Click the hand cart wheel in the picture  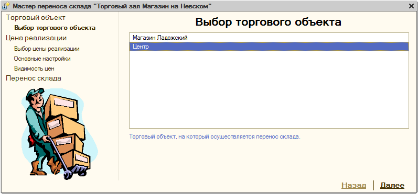coord(68,175)
